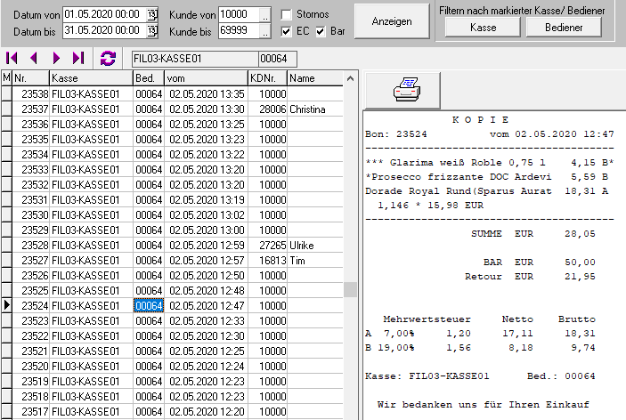Mark receipt 23530 row checkbox
The width and height of the screenshot is (626, 420).
pyautogui.click(x=6, y=215)
